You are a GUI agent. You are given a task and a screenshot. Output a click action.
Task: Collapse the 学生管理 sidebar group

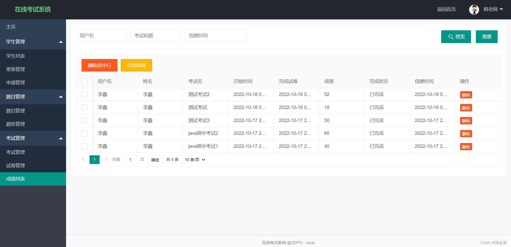tap(33, 42)
